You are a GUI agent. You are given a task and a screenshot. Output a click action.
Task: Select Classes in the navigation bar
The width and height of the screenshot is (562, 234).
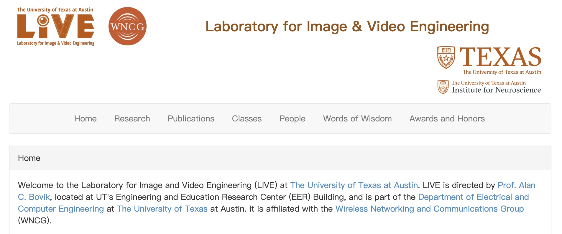tap(247, 118)
